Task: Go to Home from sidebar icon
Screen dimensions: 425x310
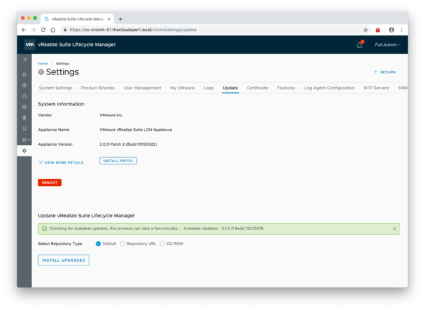Action: [x=24, y=74]
